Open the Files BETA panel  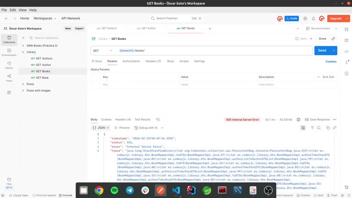9,183
